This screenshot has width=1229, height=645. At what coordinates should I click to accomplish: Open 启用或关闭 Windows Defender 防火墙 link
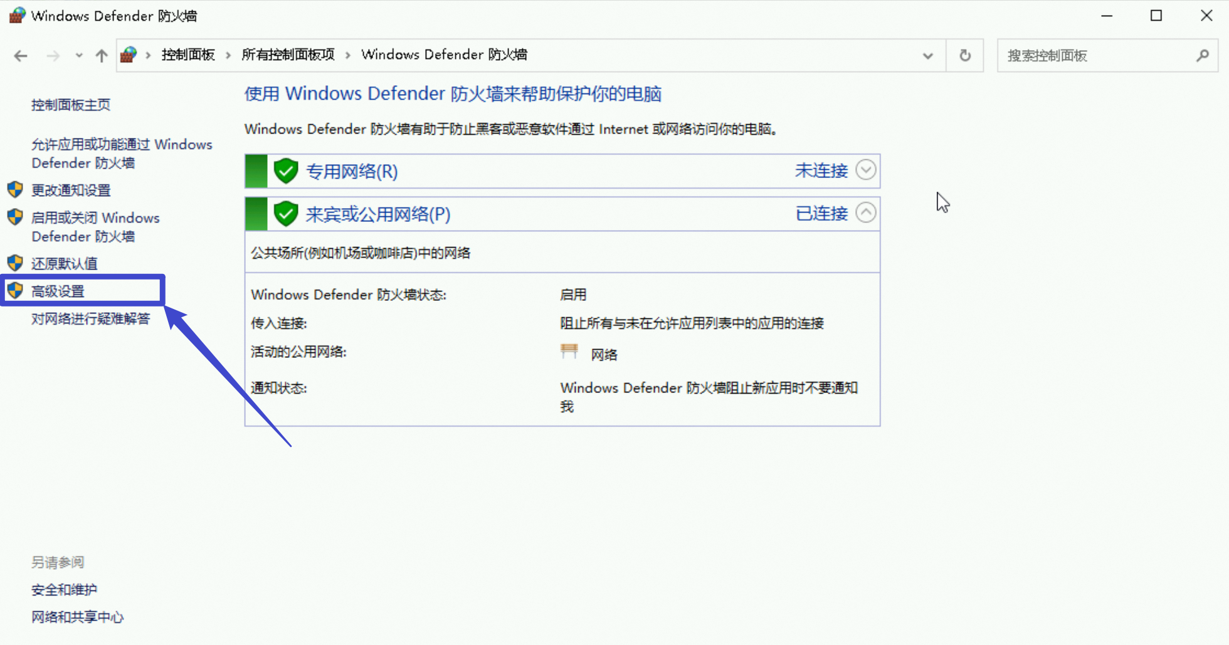95,227
